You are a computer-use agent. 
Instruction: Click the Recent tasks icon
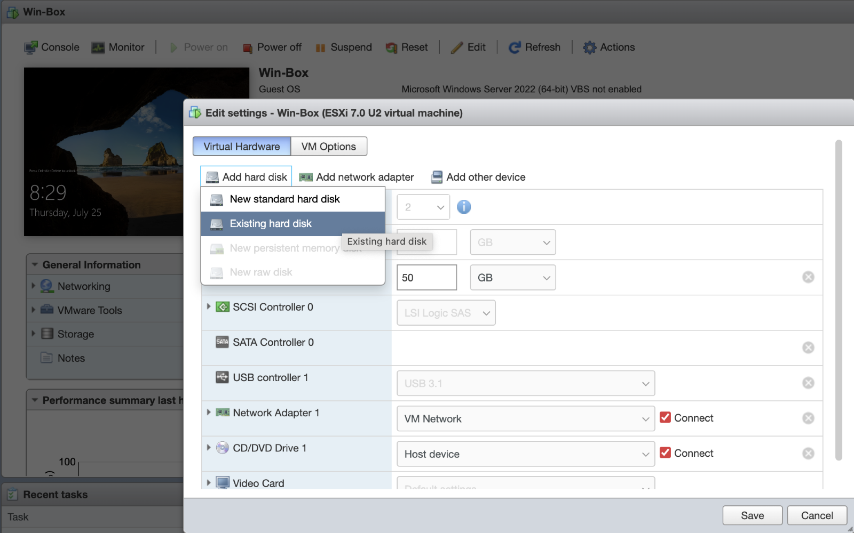coord(12,495)
